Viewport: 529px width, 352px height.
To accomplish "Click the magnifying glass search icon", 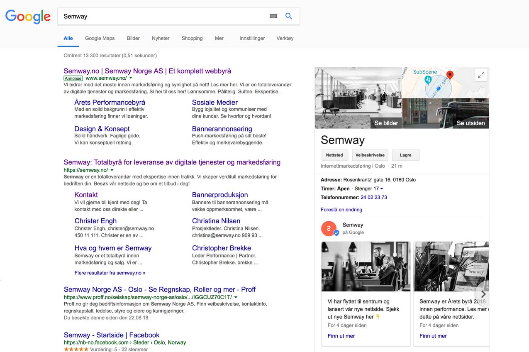I will tap(289, 16).
